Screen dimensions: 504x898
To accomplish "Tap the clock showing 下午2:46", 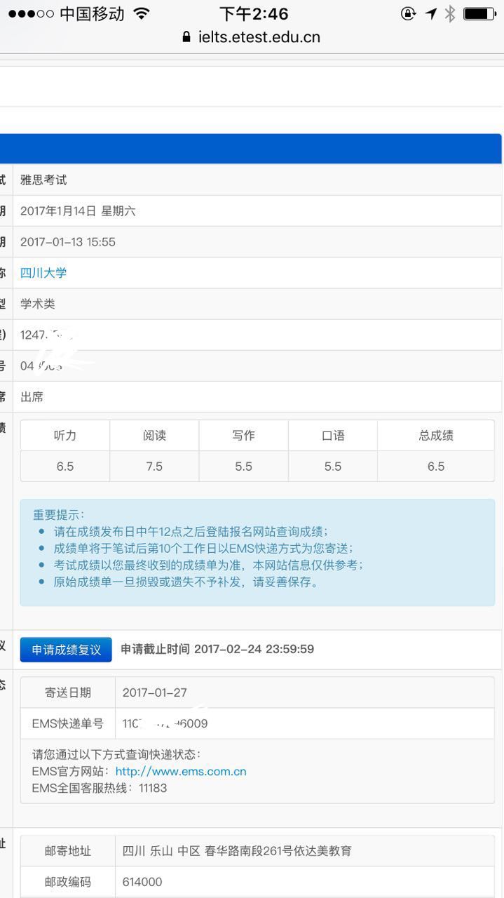I will point(253,13).
